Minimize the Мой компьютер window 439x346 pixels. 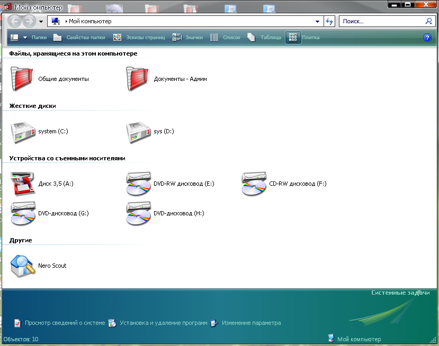(395, 4)
